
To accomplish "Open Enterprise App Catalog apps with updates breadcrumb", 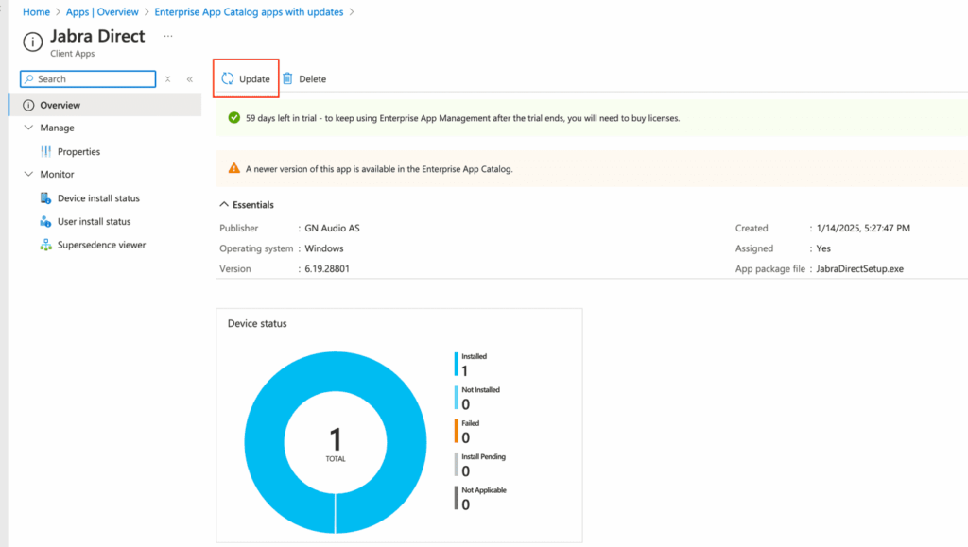I will 249,12.
